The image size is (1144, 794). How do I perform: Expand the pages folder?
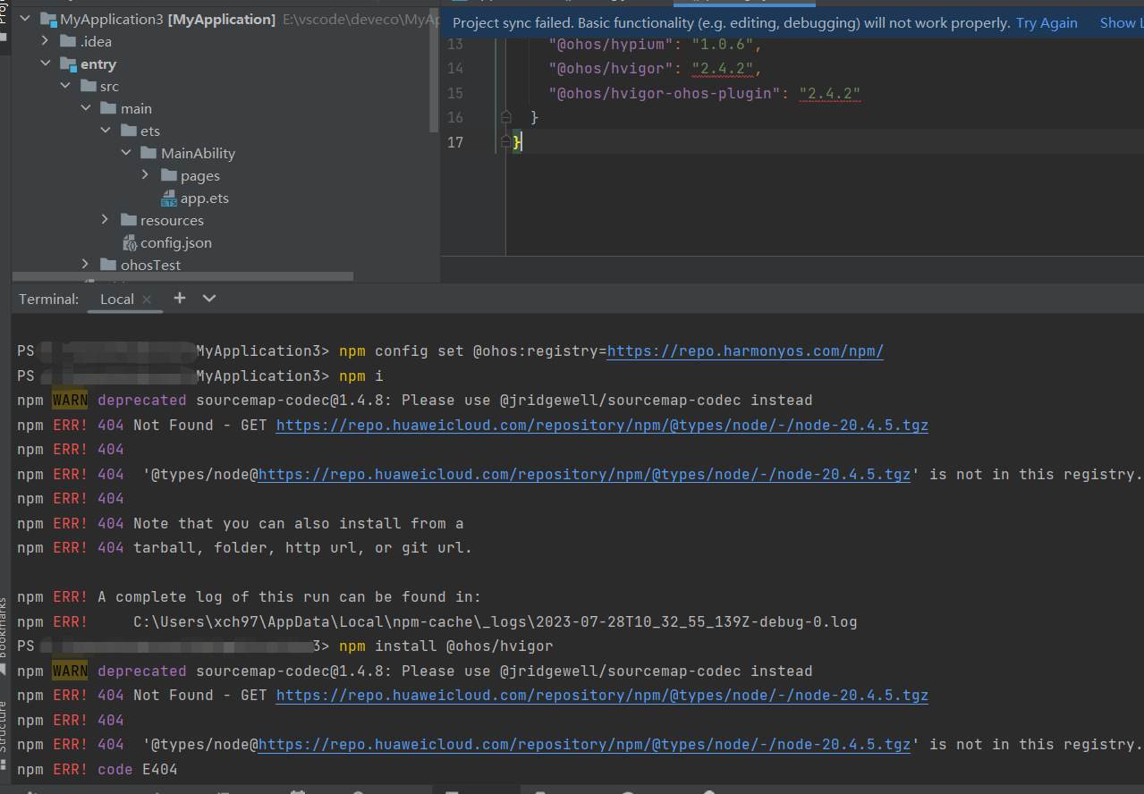(x=146, y=175)
